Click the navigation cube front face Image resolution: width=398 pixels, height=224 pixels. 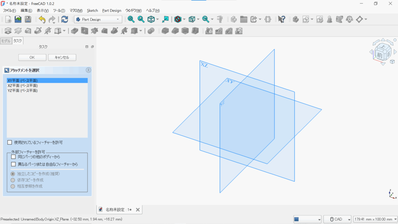tap(379, 55)
